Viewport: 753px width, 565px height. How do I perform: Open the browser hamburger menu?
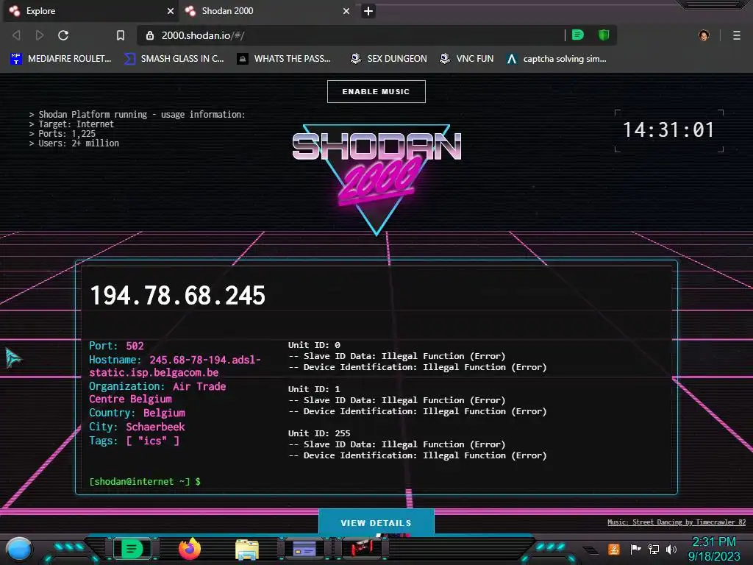pos(737,35)
